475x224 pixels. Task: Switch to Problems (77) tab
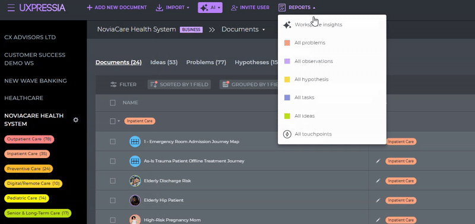point(206,62)
